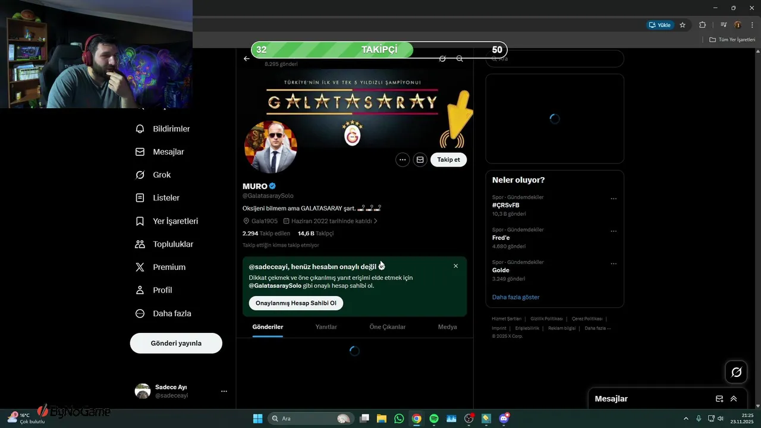Open Listeler from the sidebar
The height and width of the screenshot is (428, 761).
tap(158, 198)
